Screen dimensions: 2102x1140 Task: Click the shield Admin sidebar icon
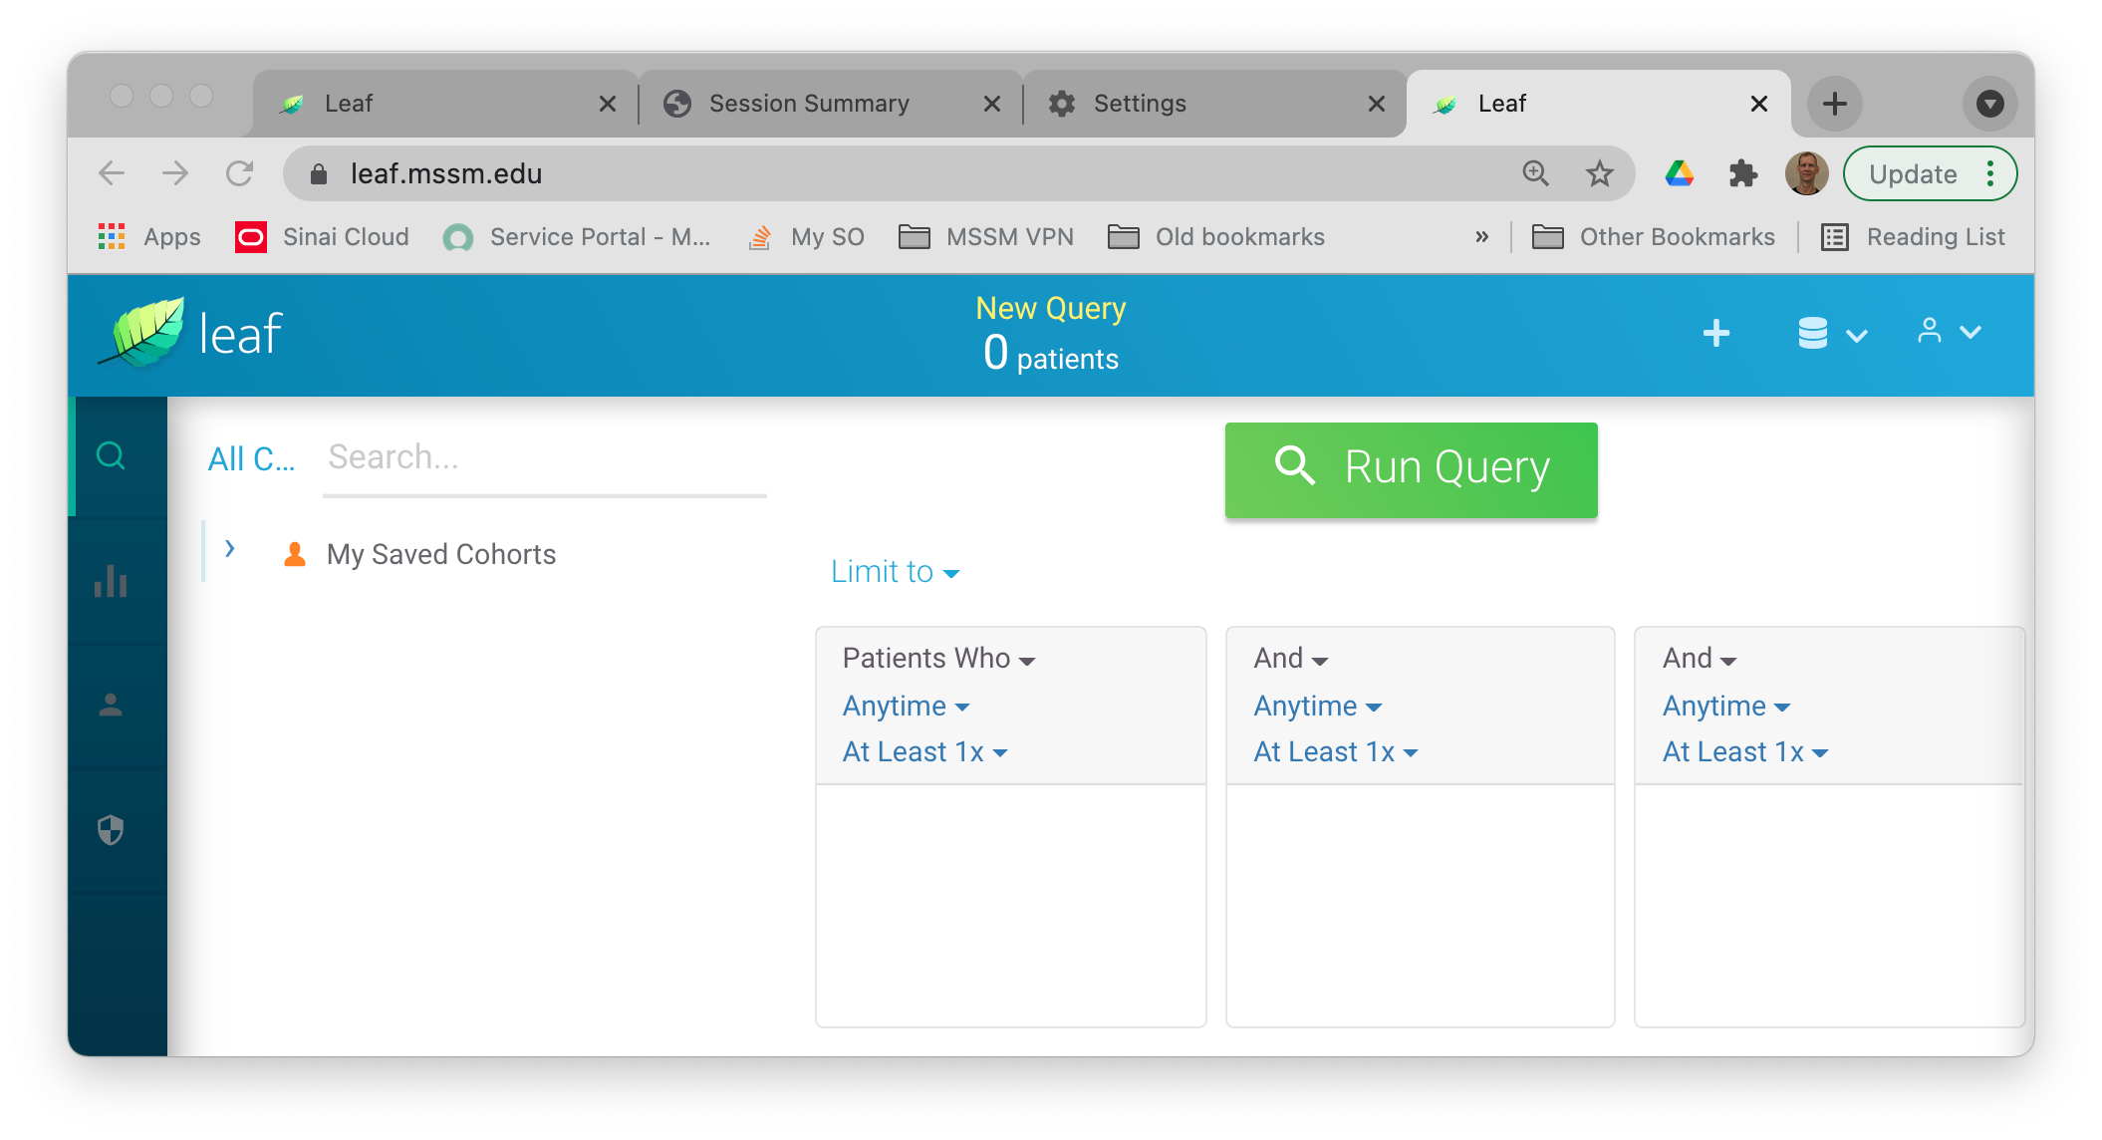pos(111,829)
